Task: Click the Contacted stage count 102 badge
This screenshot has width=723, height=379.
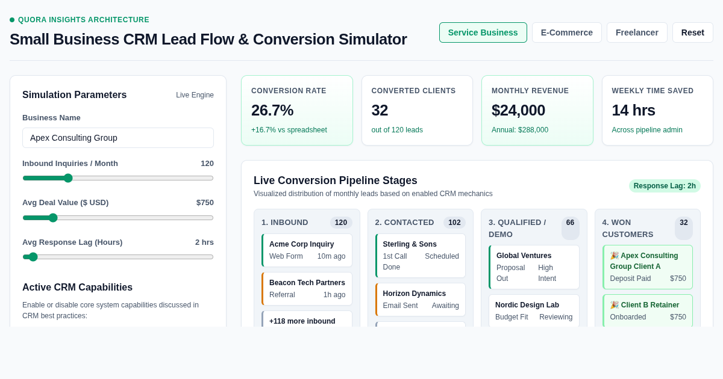Action: pos(454,223)
